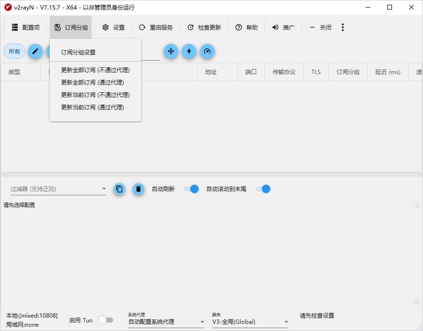Expand the 过滤器 filter dropdown
The width and height of the screenshot is (423, 331).
pos(104,189)
